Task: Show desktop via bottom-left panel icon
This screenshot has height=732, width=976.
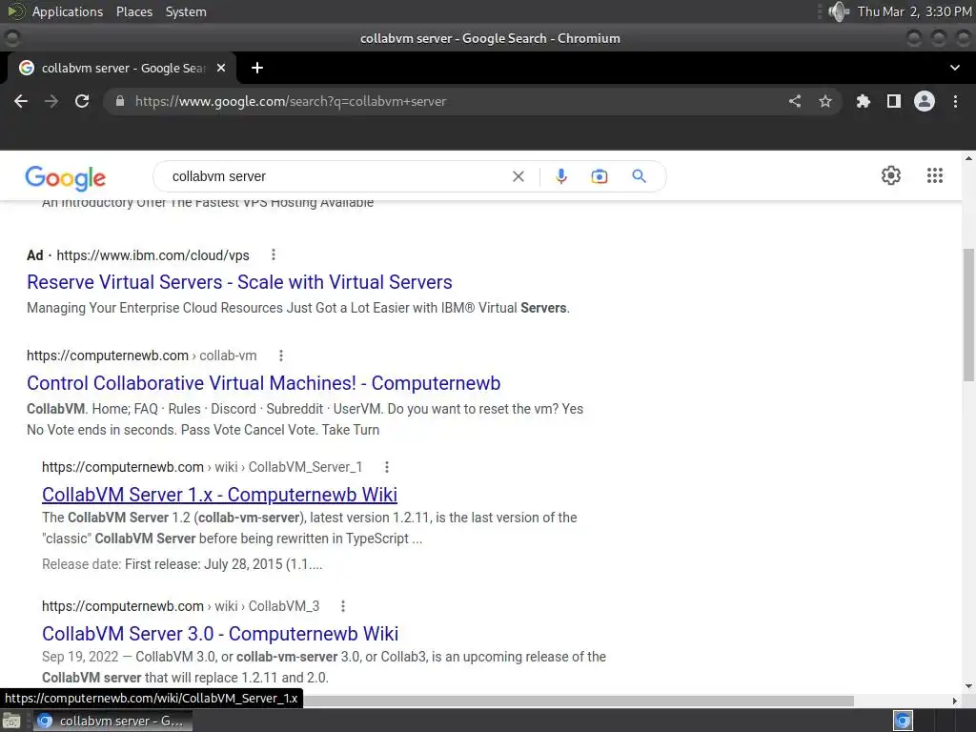Action: (10, 722)
